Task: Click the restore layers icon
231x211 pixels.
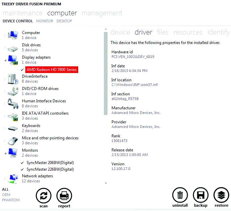Action: pyautogui.click(x=221, y=195)
